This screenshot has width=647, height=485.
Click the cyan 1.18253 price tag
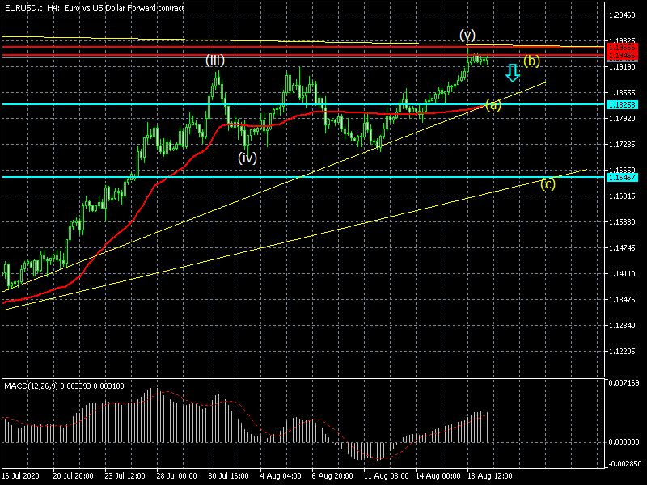coord(622,105)
